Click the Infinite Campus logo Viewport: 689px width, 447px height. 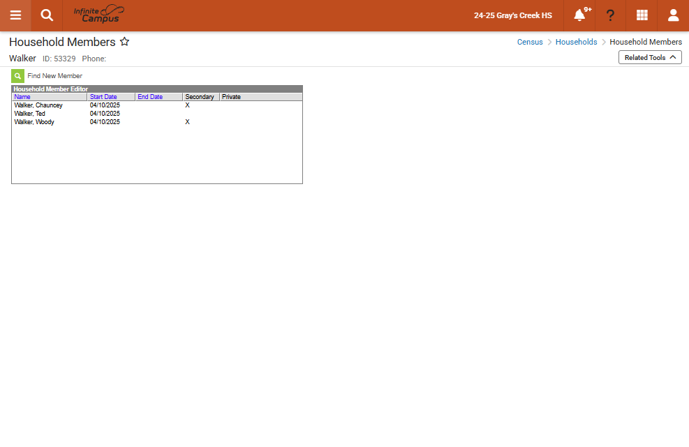pyautogui.click(x=99, y=14)
